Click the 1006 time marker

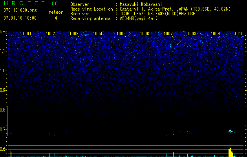[x=145, y=34]
